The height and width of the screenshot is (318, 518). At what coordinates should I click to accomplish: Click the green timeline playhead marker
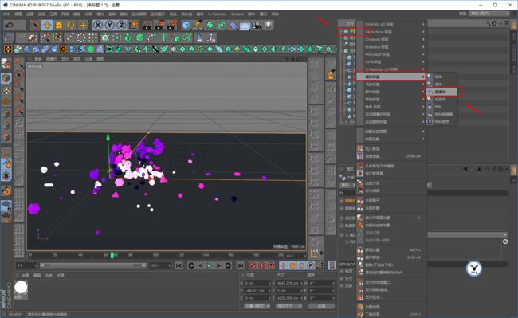tap(112, 255)
